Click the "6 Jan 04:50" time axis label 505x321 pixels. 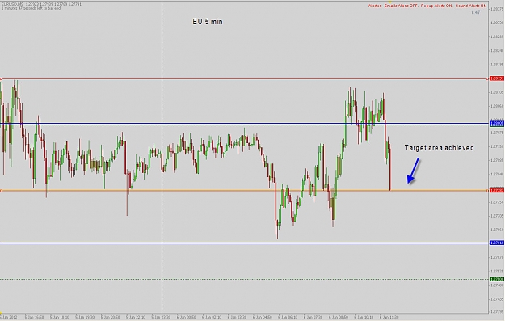(263, 317)
